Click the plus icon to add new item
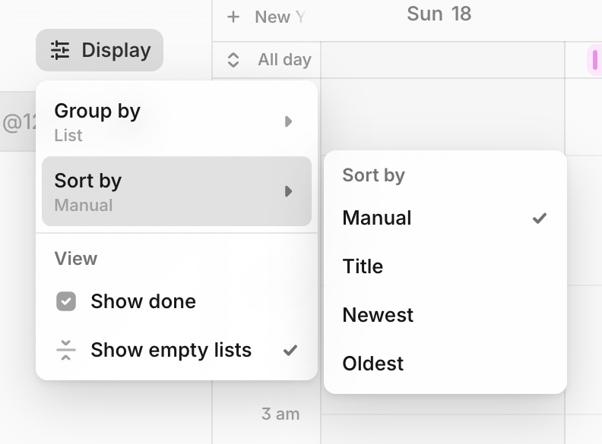The width and height of the screenshot is (602, 444). [233, 17]
